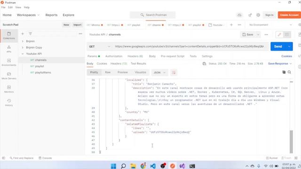Open Visual Studio Code from taskbar
The width and height of the screenshot is (301, 169).
tap(153, 166)
